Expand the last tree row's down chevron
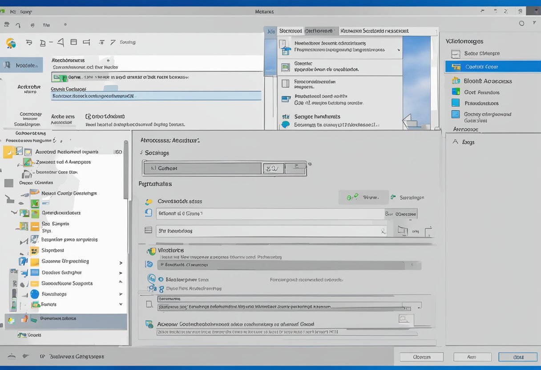 coord(121,305)
